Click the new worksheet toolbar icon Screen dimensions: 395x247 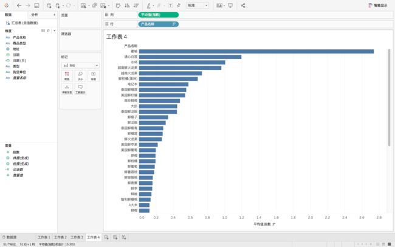[x=83, y=5]
